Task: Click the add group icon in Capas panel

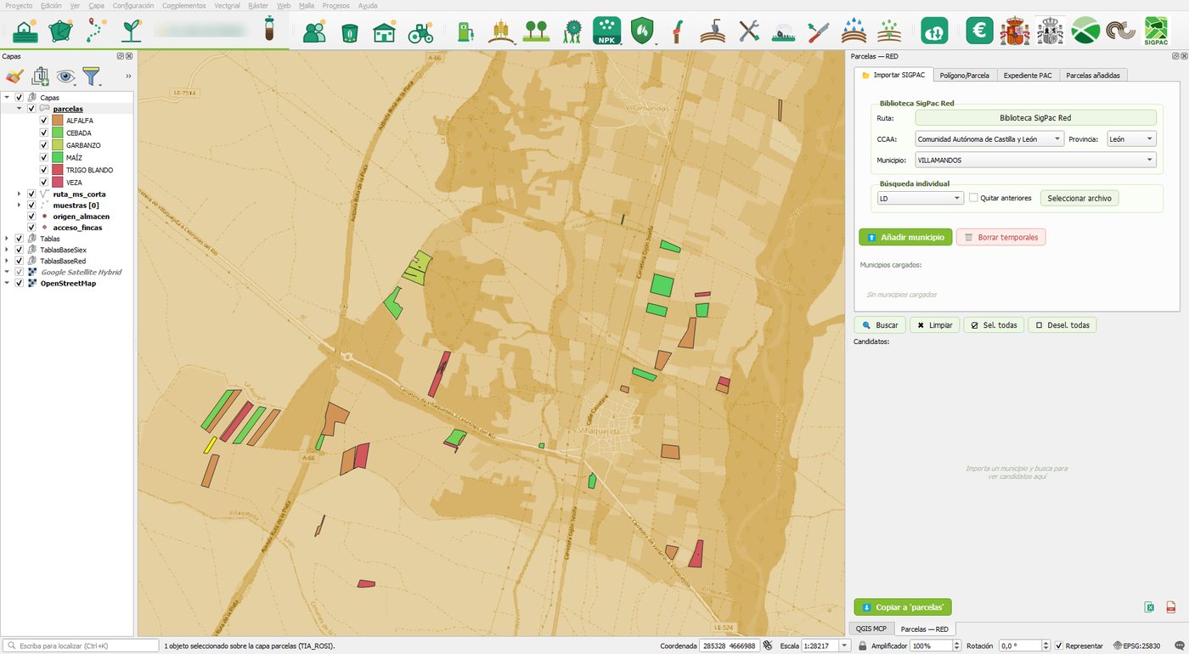Action: coord(39,77)
